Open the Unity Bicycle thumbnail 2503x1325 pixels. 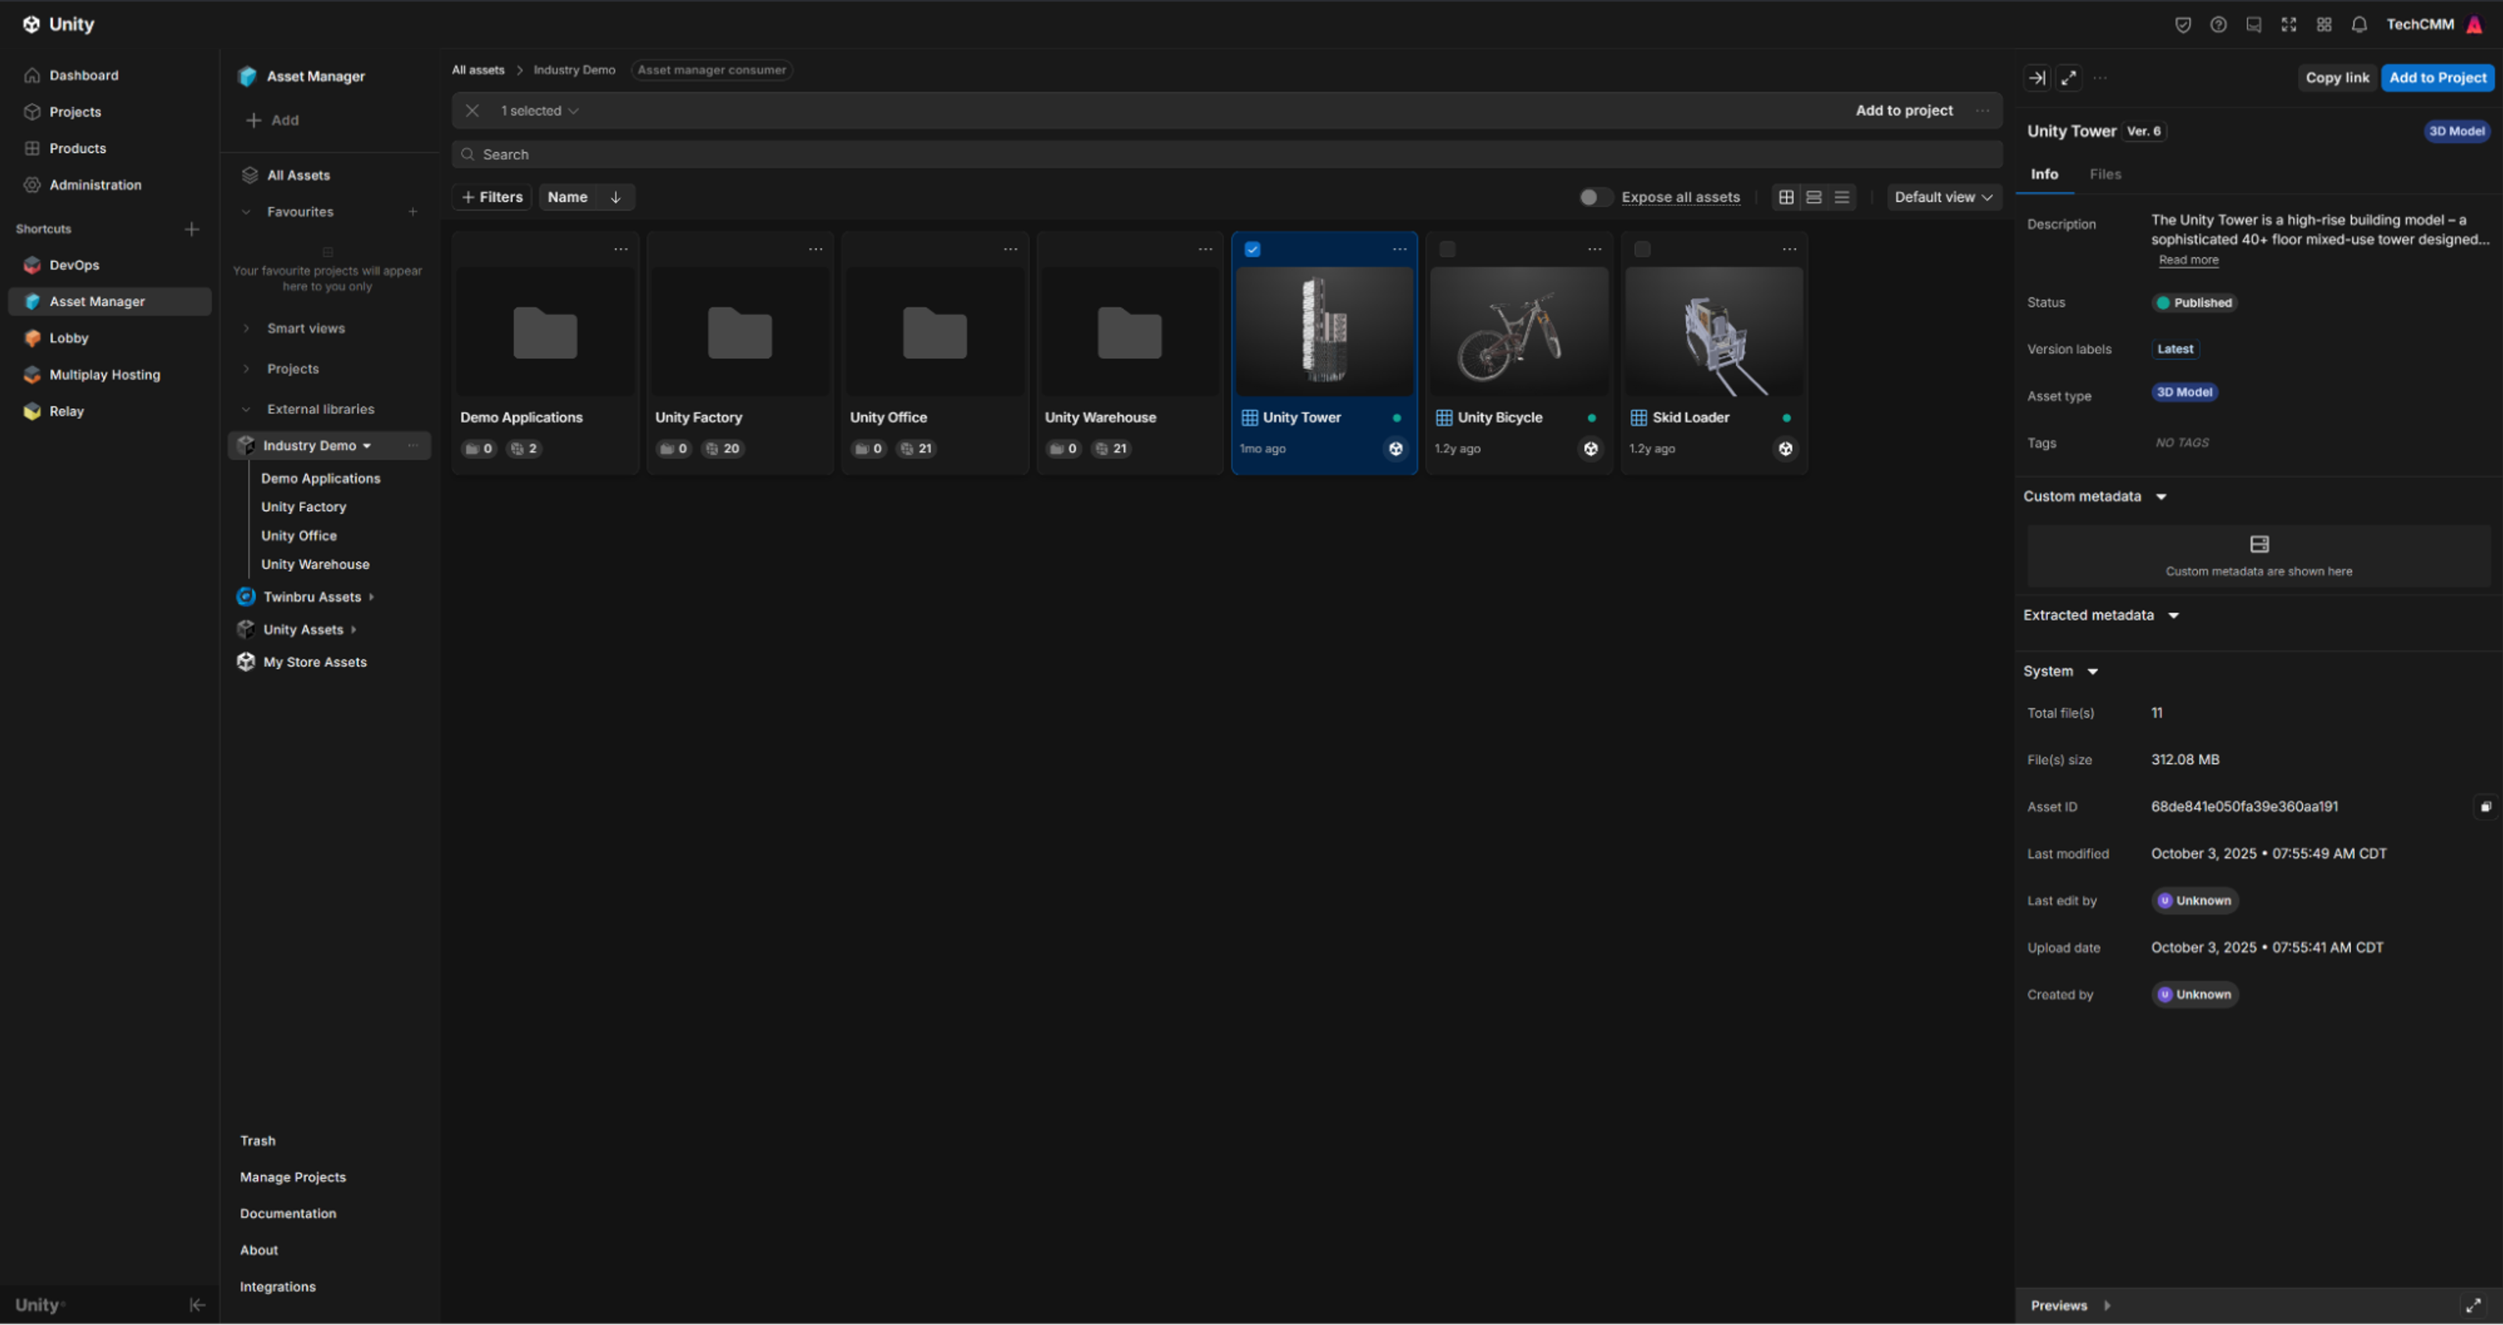coord(1518,332)
